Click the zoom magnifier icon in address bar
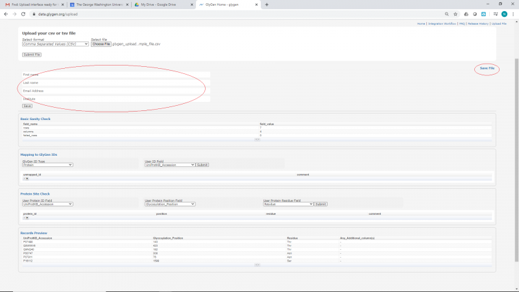519x292 pixels. (x=446, y=14)
